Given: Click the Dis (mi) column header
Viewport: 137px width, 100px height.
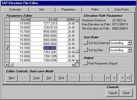Looking at the screenshot, I should [20, 20].
